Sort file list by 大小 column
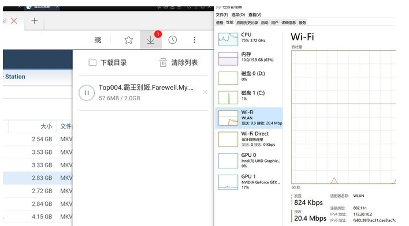409x226 pixels. tap(46, 126)
